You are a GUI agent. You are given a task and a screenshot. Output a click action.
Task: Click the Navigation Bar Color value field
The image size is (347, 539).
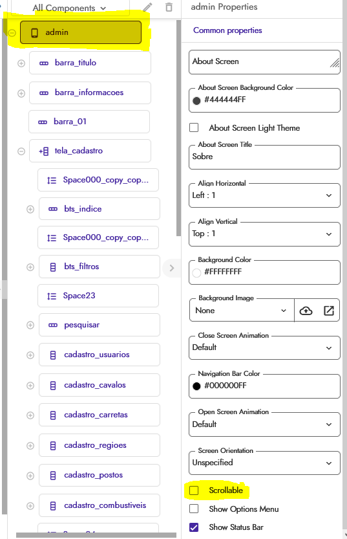(x=264, y=386)
